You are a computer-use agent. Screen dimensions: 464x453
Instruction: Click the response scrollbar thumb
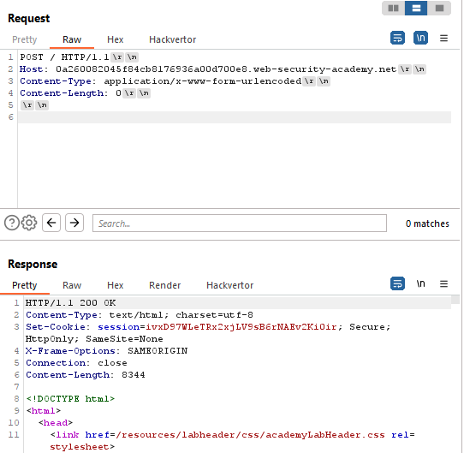coord(456,300)
